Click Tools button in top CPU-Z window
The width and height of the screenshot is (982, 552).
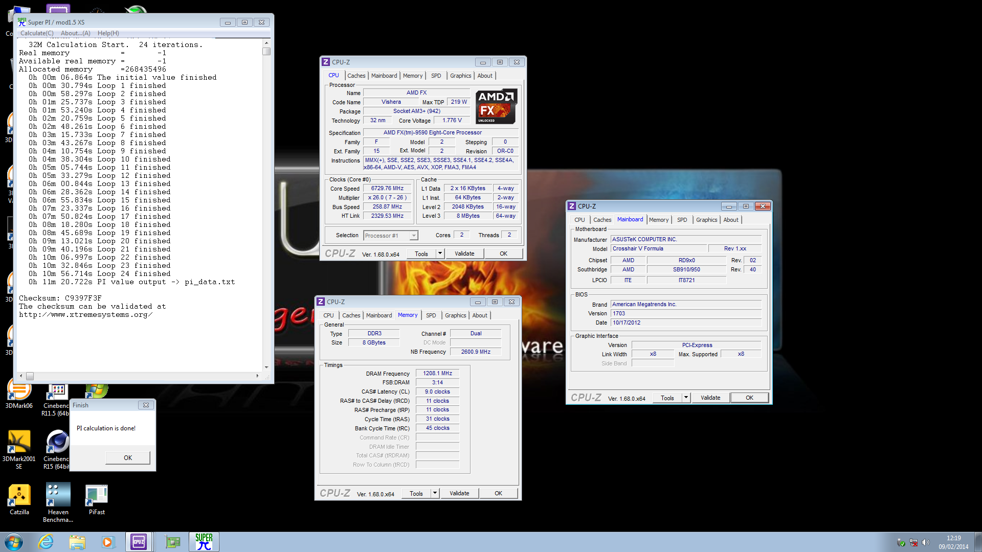pos(421,254)
